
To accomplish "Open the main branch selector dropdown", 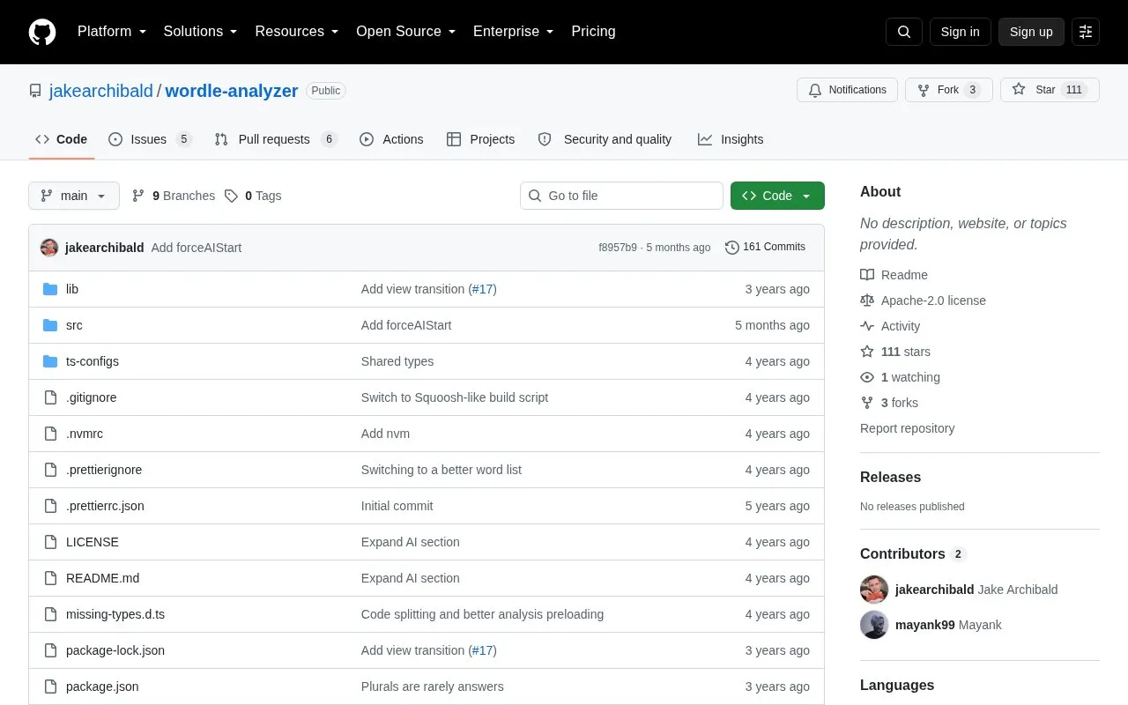I will point(74,196).
